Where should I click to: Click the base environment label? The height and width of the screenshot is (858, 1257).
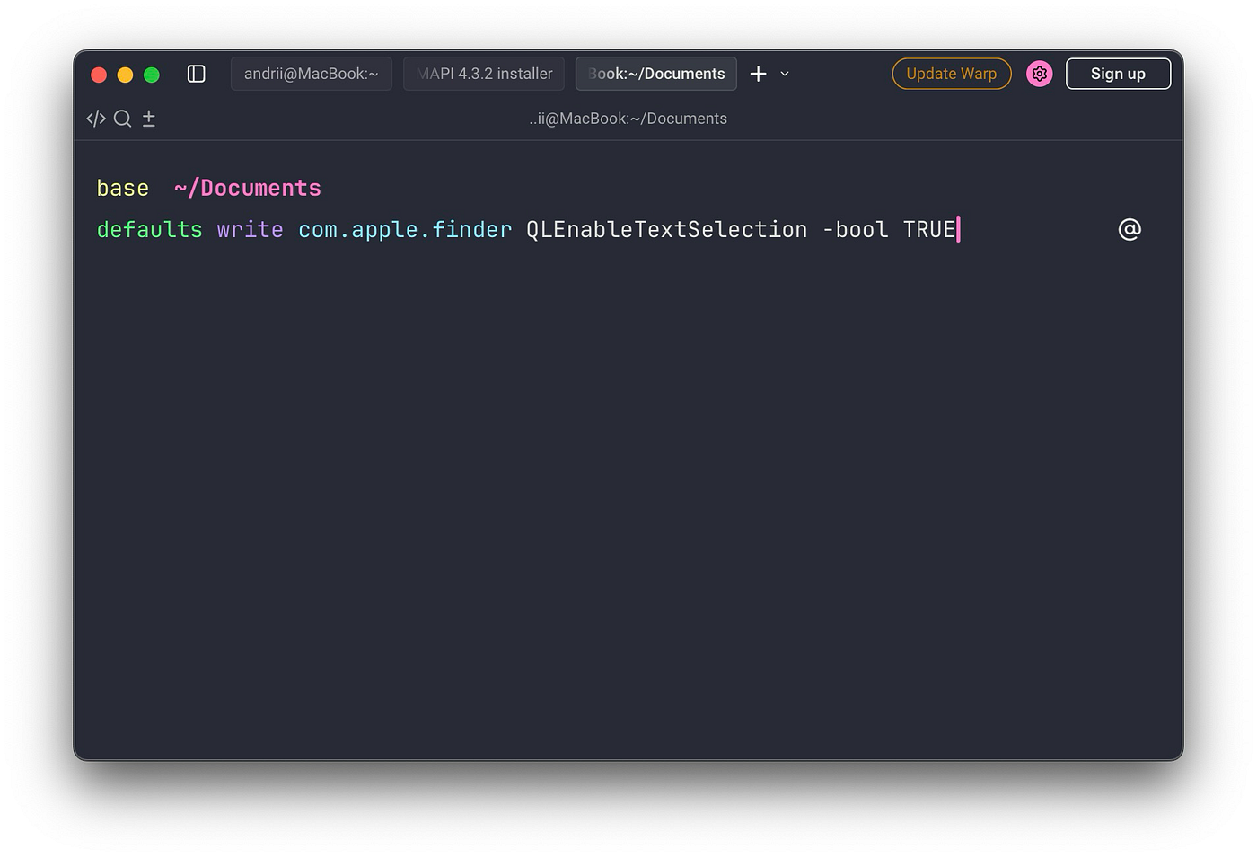pyautogui.click(x=123, y=188)
